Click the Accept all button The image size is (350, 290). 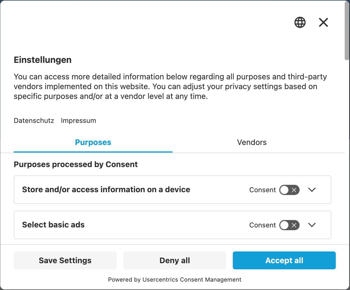coord(284,260)
